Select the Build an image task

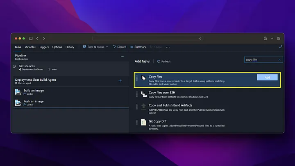click(x=71, y=92)
